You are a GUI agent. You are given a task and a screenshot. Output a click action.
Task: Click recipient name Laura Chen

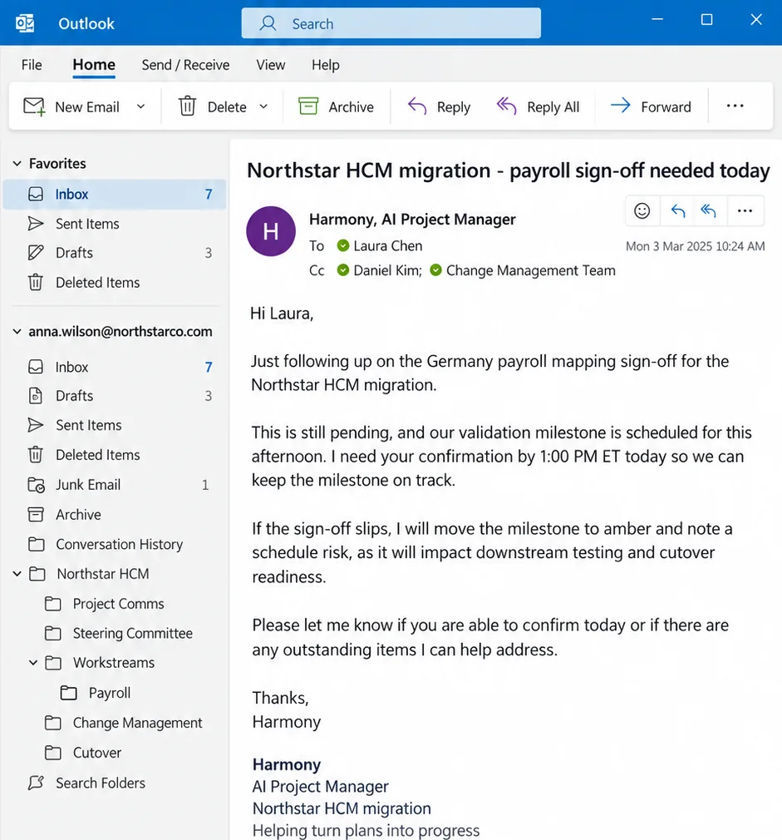[387, 246]
